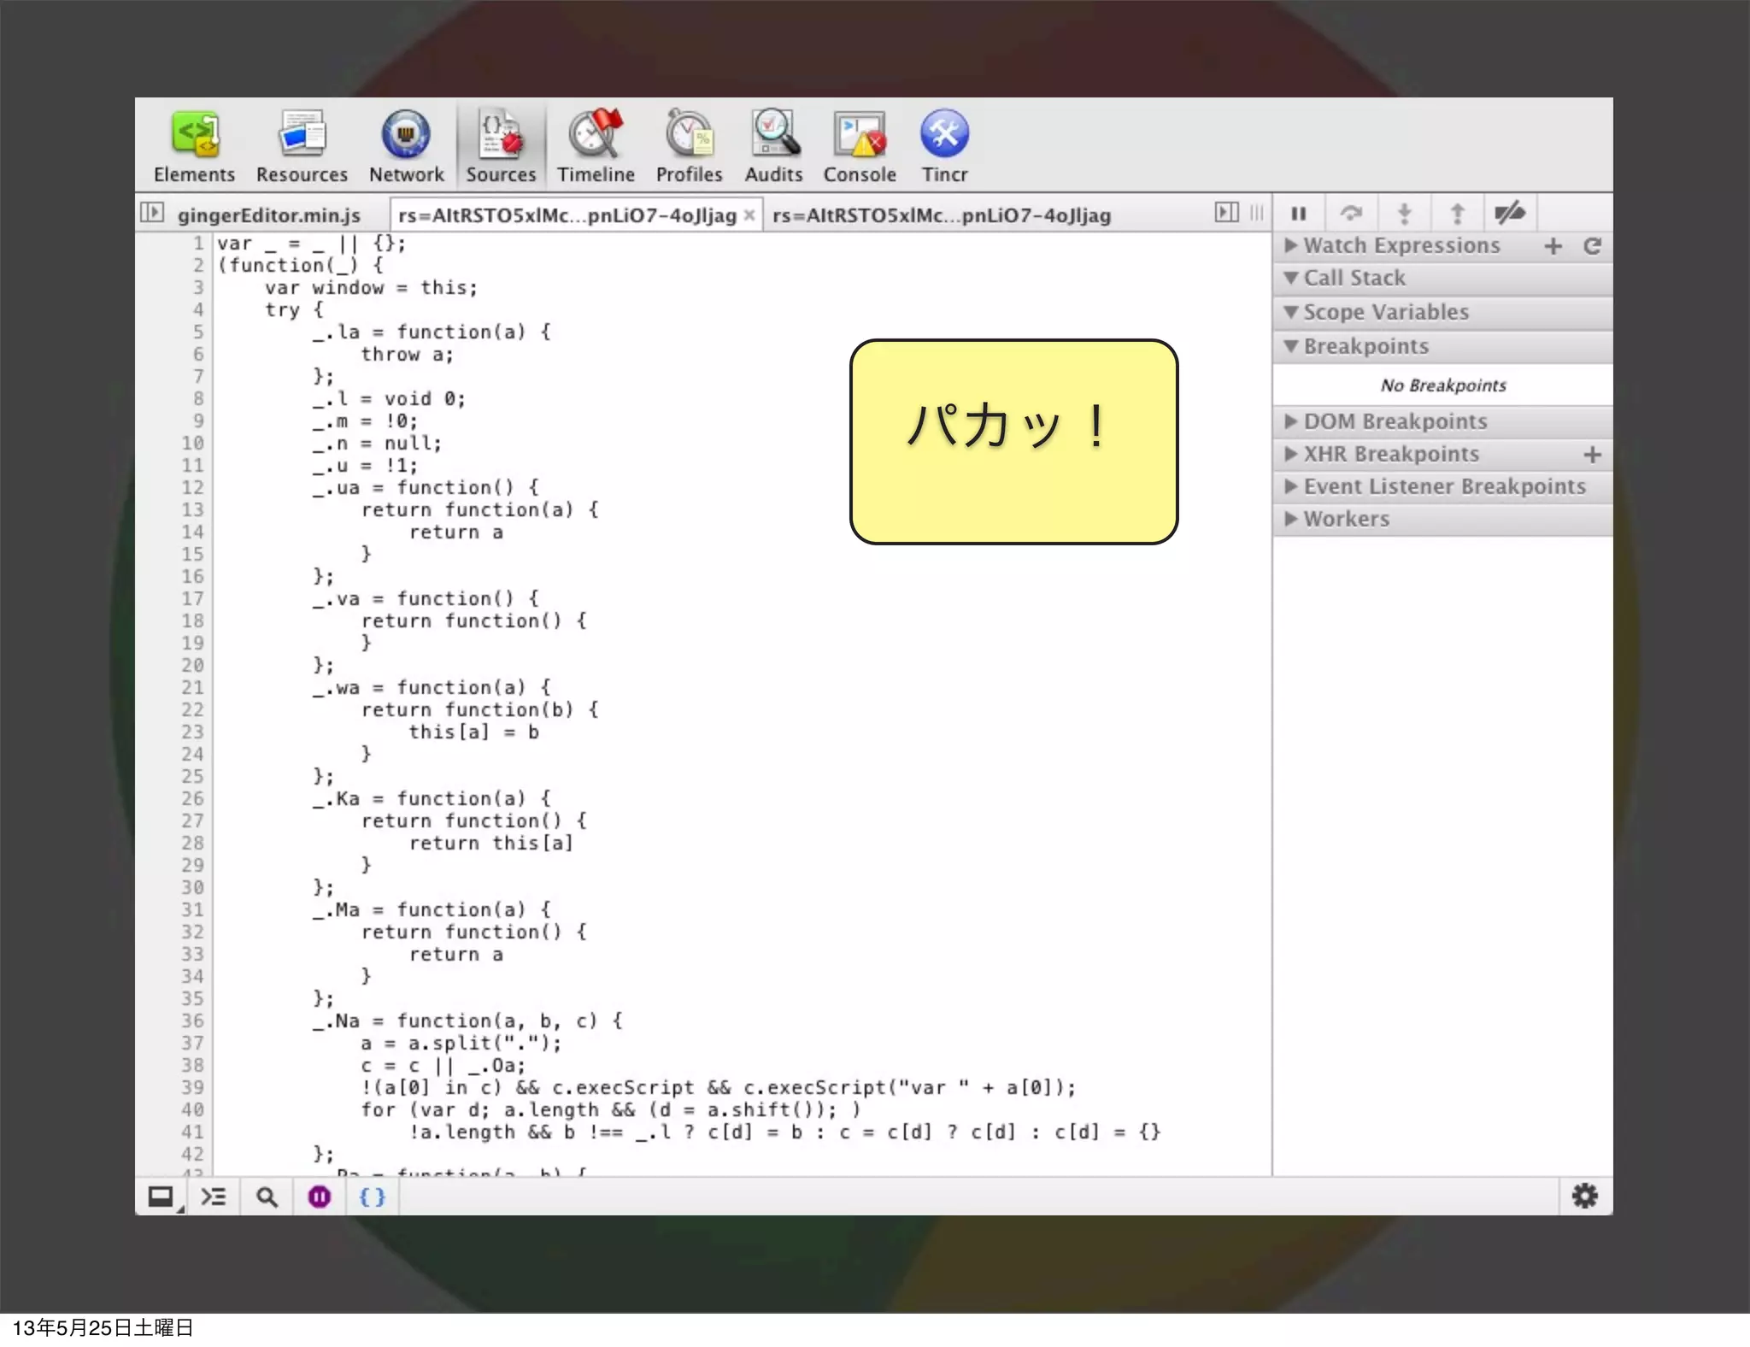This screenshot has height=1347, width=1750.
Task: Toggle deactivate all breakpoints button
Action: point(1510,213)
